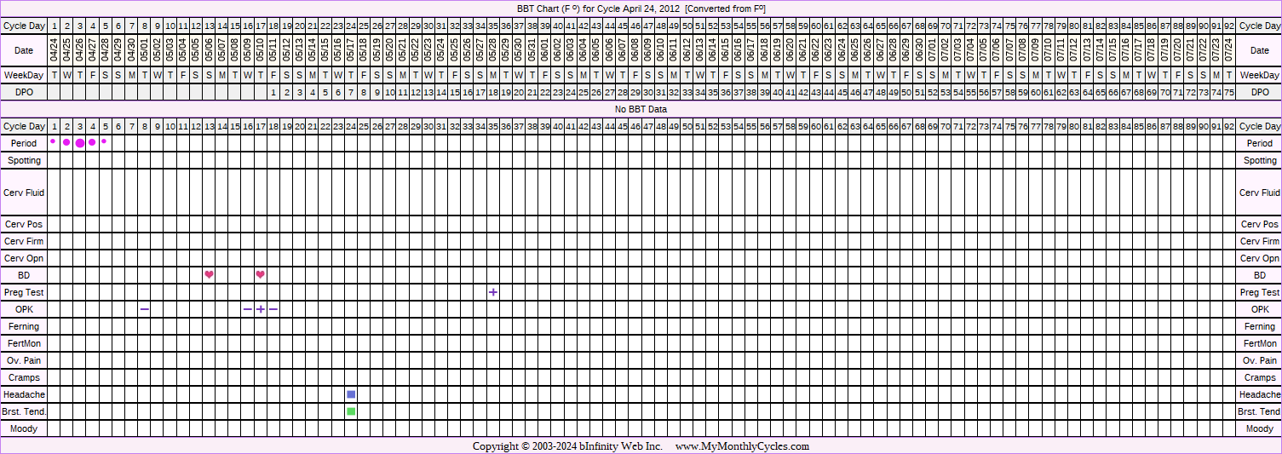
Task: Click the blue Headache square marker
Action: point(351,394)
